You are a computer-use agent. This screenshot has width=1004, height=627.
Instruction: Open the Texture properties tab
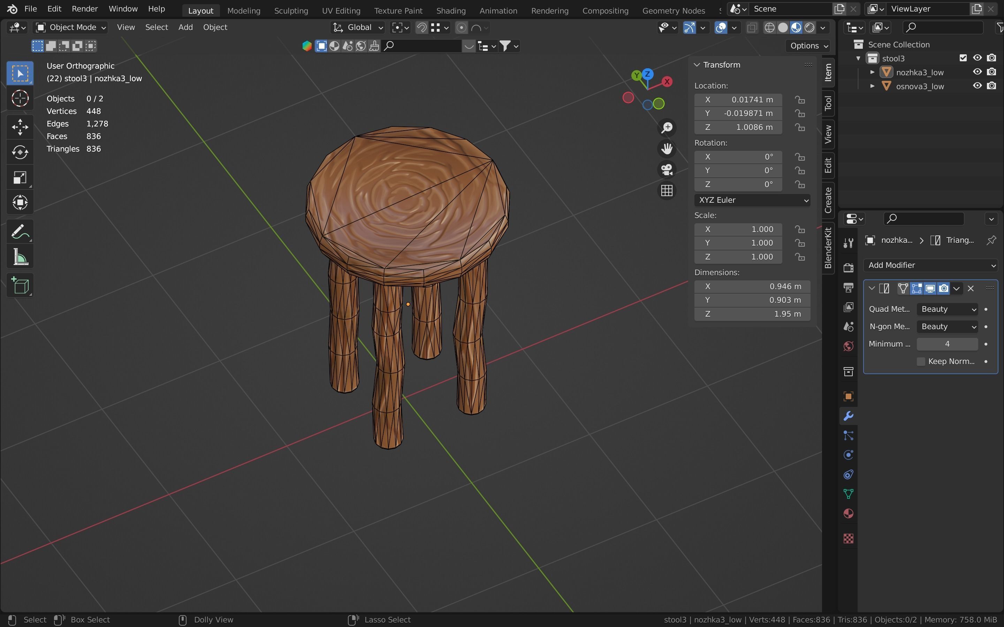pos(849,538)
